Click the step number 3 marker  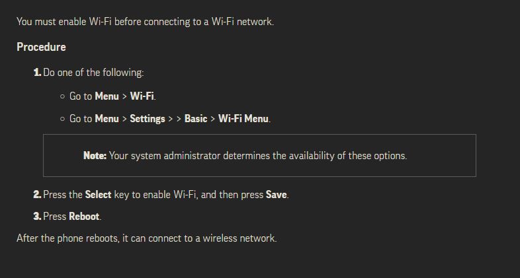[x=37, y=217]
